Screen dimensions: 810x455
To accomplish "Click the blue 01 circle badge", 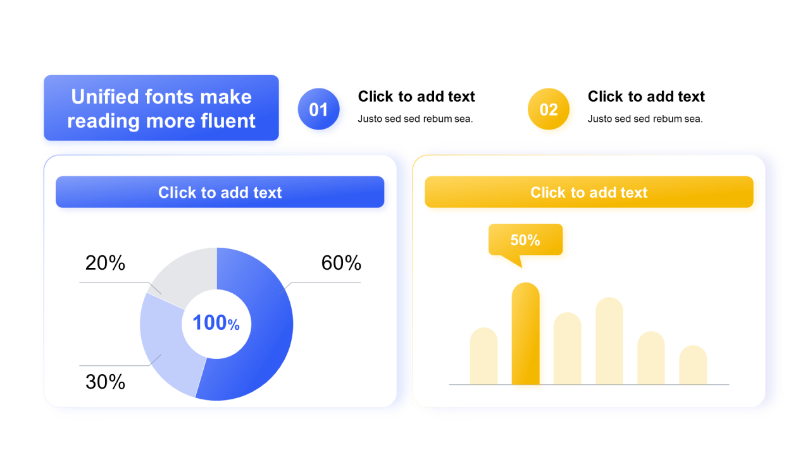I will (x=319, y=109).
